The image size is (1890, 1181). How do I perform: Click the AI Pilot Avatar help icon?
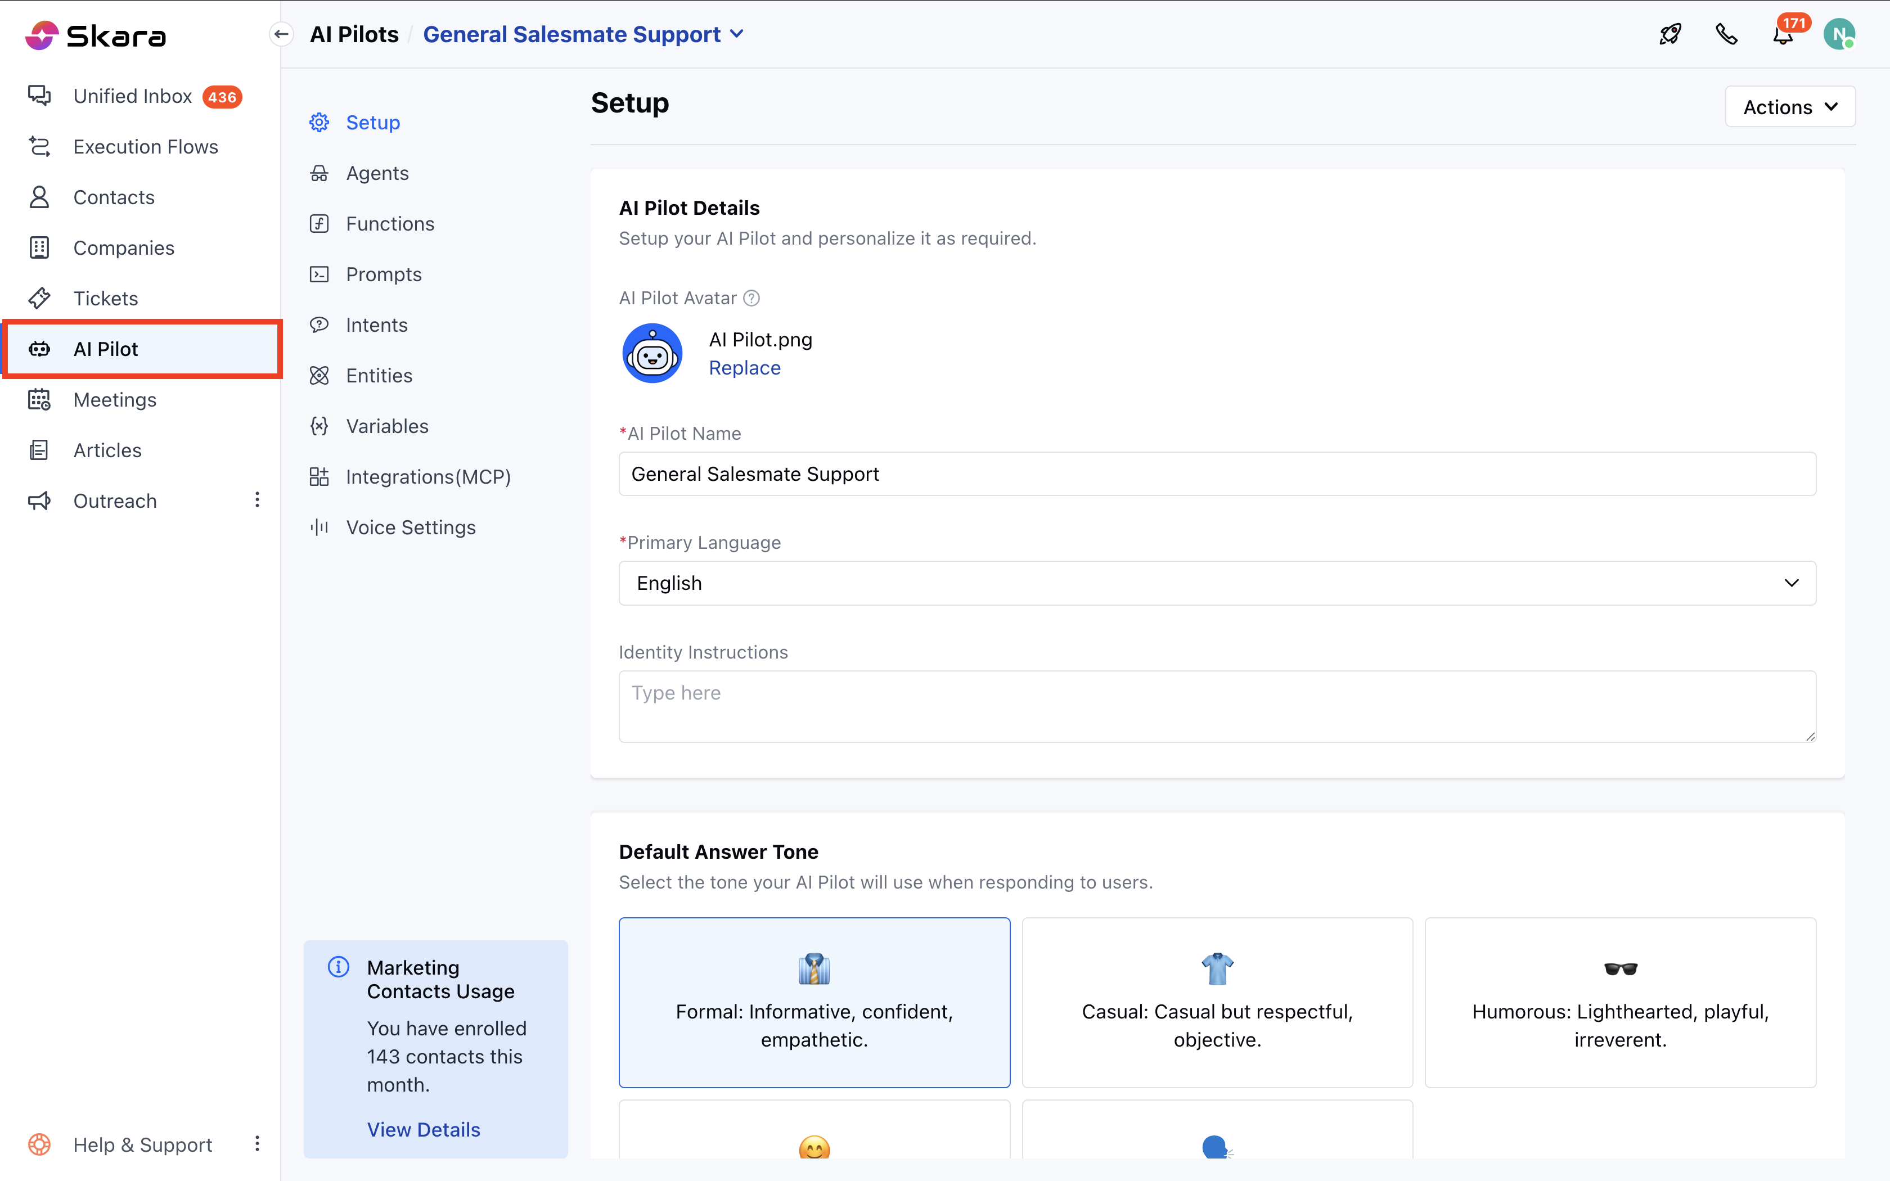pos(751,299)
